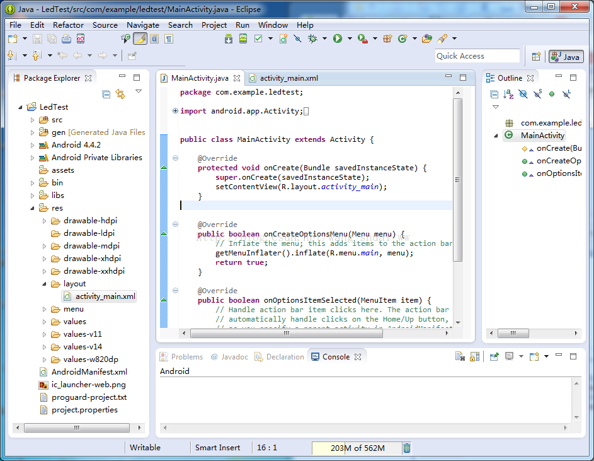Switch to the Javadoc tab

point(229,357)
